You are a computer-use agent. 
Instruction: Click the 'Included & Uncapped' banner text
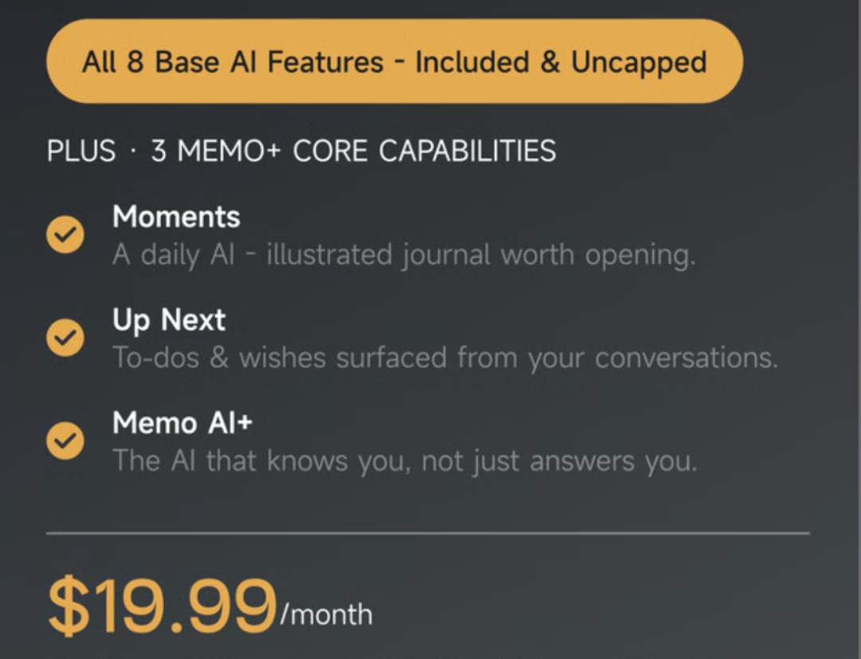(560, 62)
